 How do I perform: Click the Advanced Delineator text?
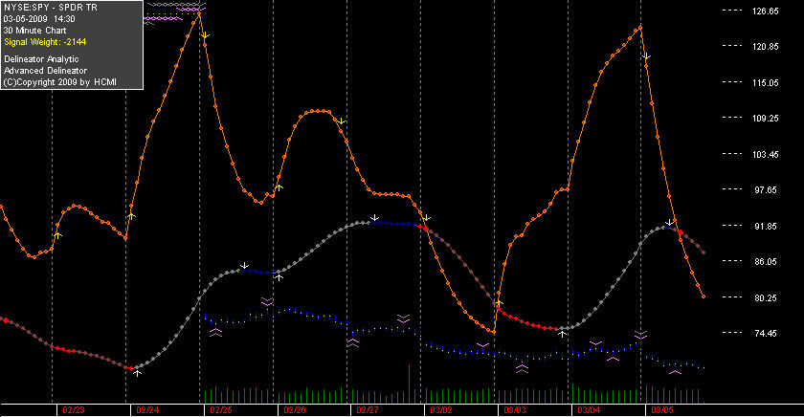coord(45,71)
